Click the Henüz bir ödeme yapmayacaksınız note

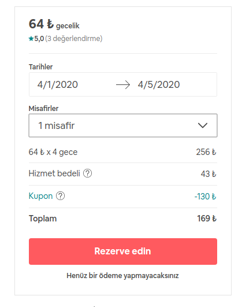(122, 276)
